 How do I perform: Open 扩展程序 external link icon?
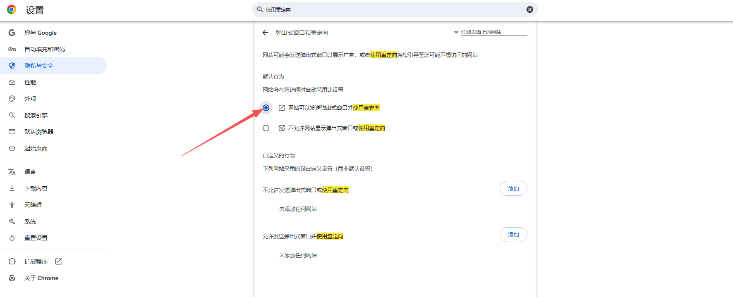click(x=58, y=261)
